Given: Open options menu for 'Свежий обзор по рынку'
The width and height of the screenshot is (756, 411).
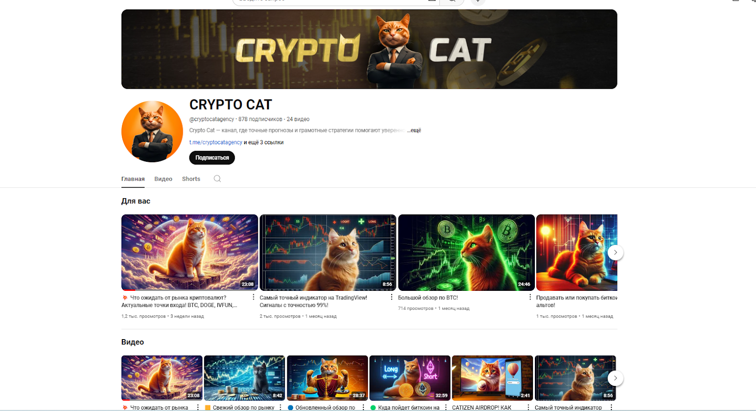Looking at the screenshot, I should click(x=280, y=407).
